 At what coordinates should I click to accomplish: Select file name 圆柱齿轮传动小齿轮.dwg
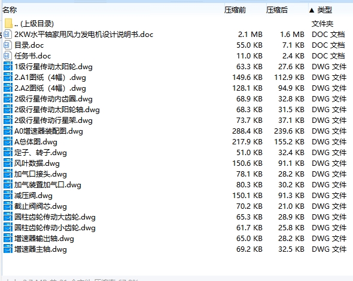coord(55,228)
